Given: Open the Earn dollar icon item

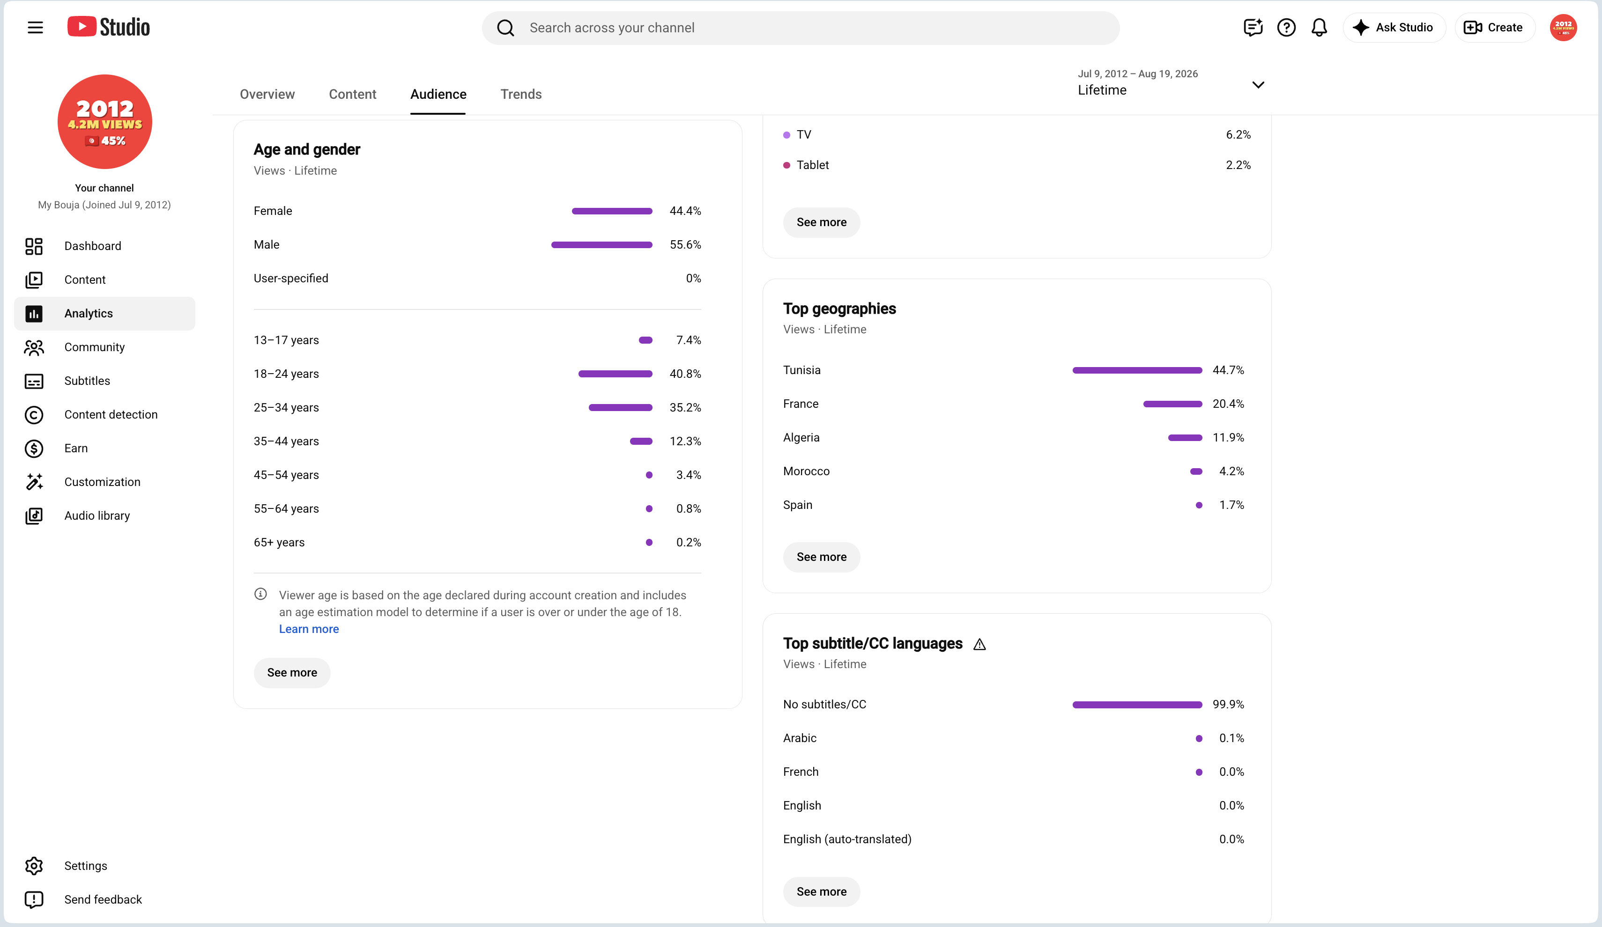Looking at the screenshot, I should [34, 448].
